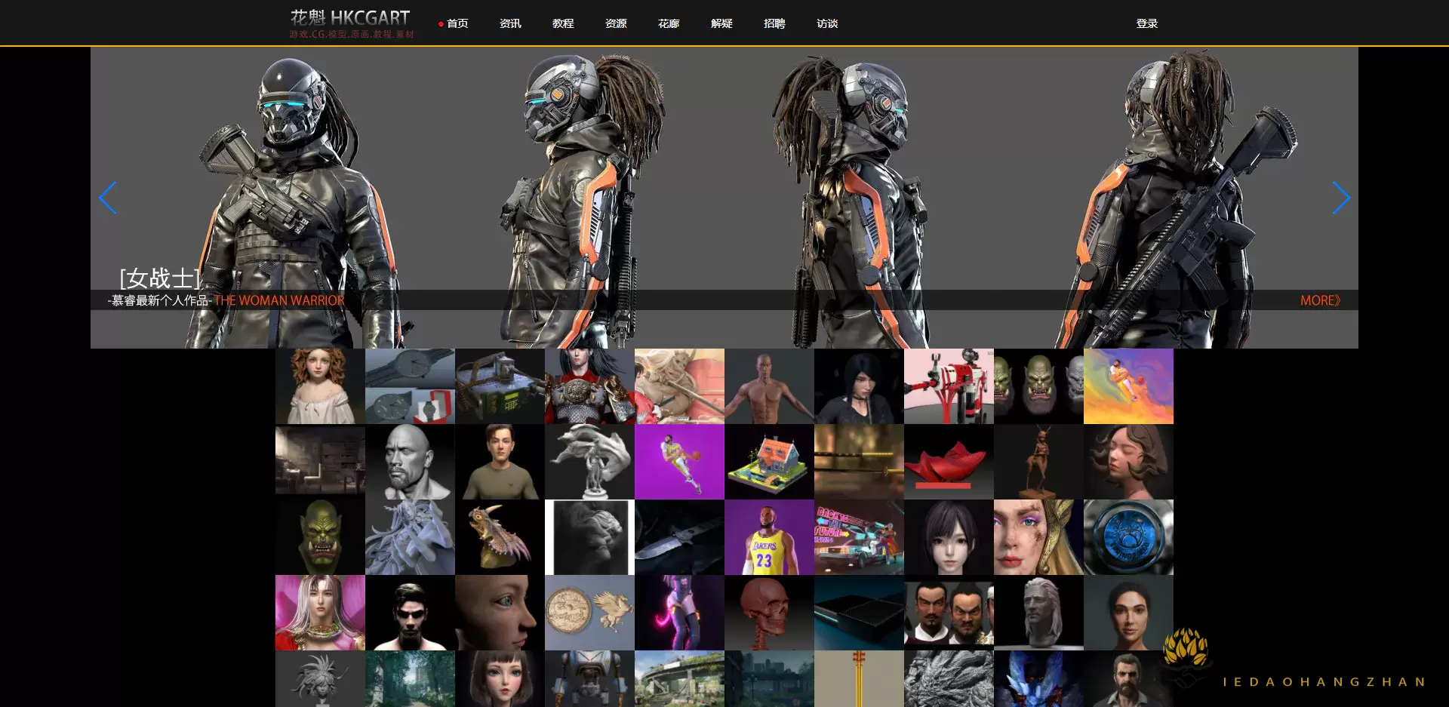The height and width of the screenshot is (707, 1449).
Task: Click the right carousel arrow
Action: [x=1340, y=198]
